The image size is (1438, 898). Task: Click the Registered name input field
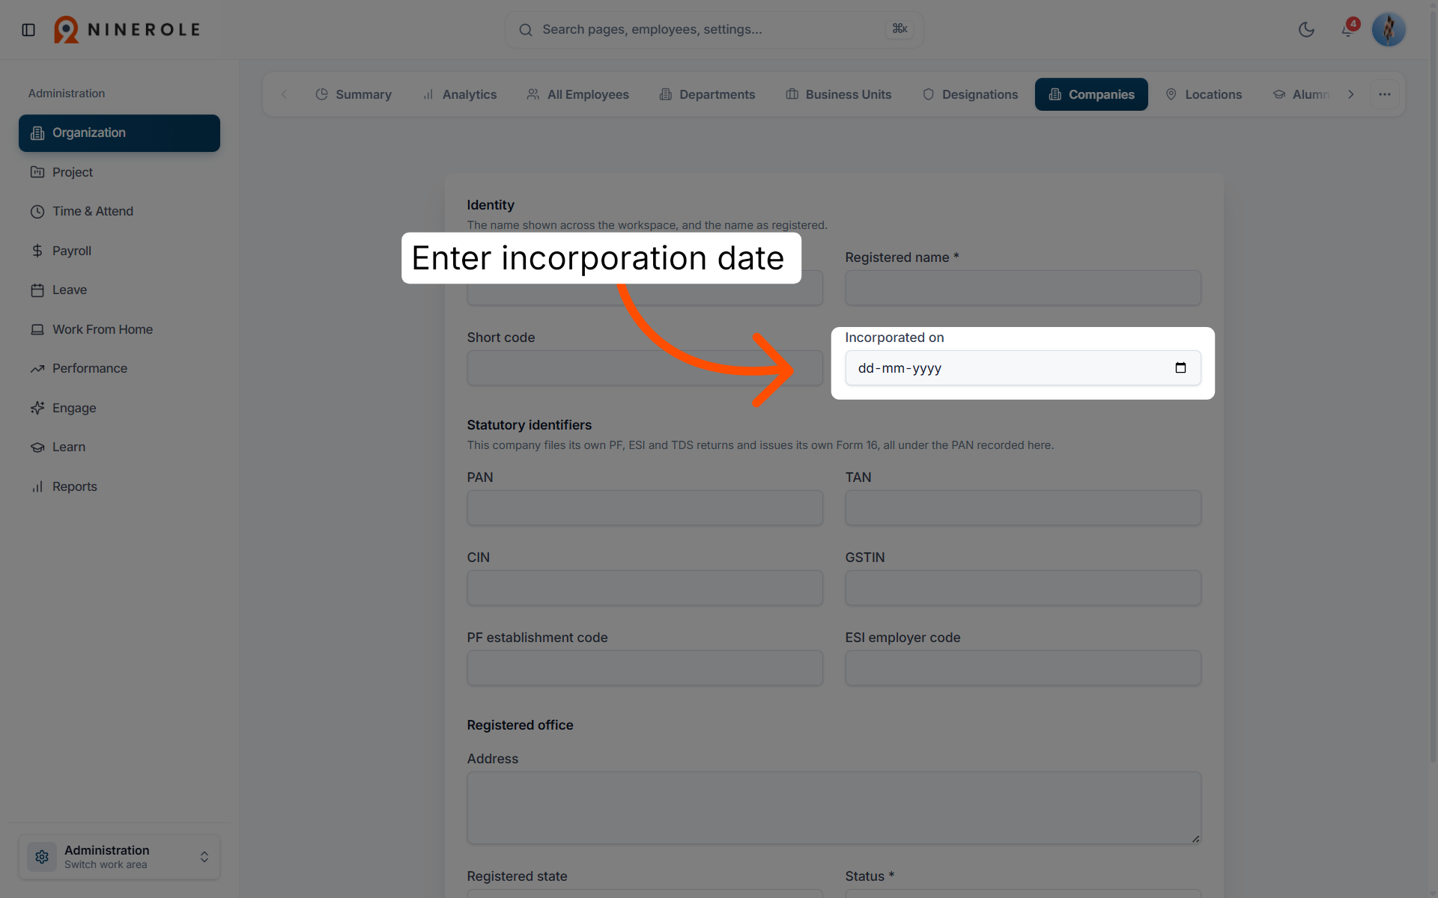point(1023,288)
